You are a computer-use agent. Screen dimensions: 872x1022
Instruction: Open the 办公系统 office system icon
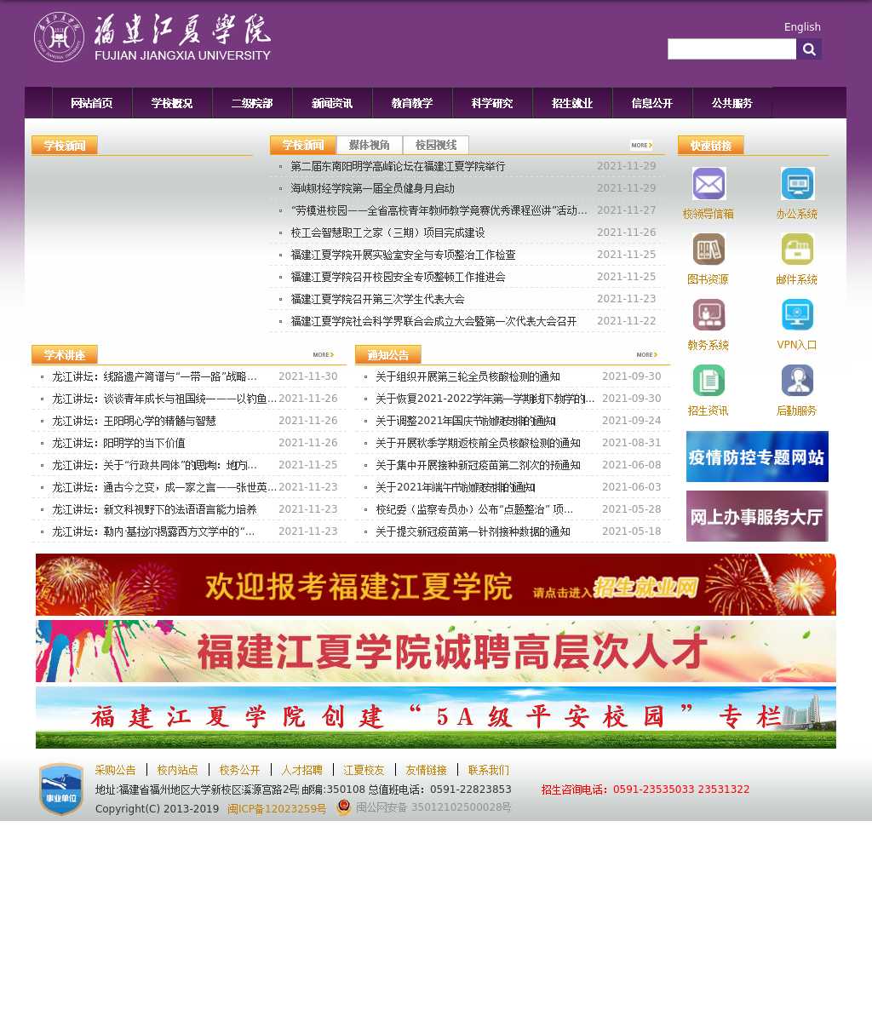(797, 184)
